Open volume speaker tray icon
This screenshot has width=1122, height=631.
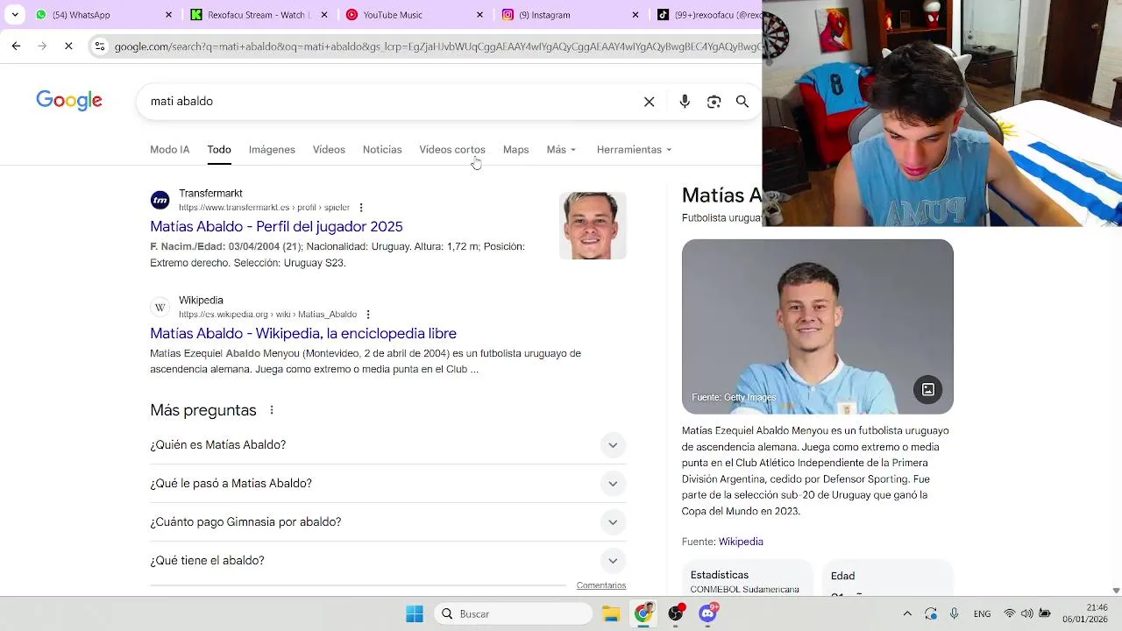1027,614
